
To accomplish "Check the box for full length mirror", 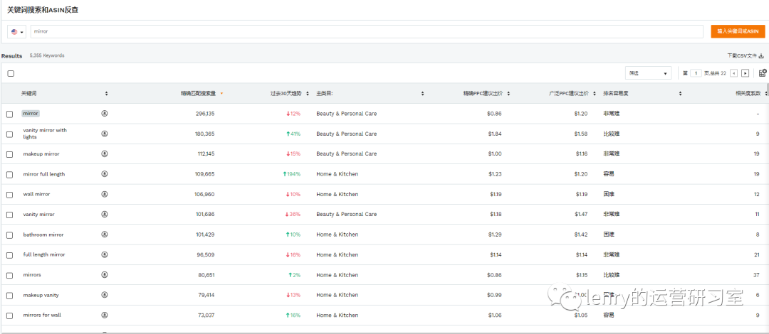I will (x=10, y=255).
